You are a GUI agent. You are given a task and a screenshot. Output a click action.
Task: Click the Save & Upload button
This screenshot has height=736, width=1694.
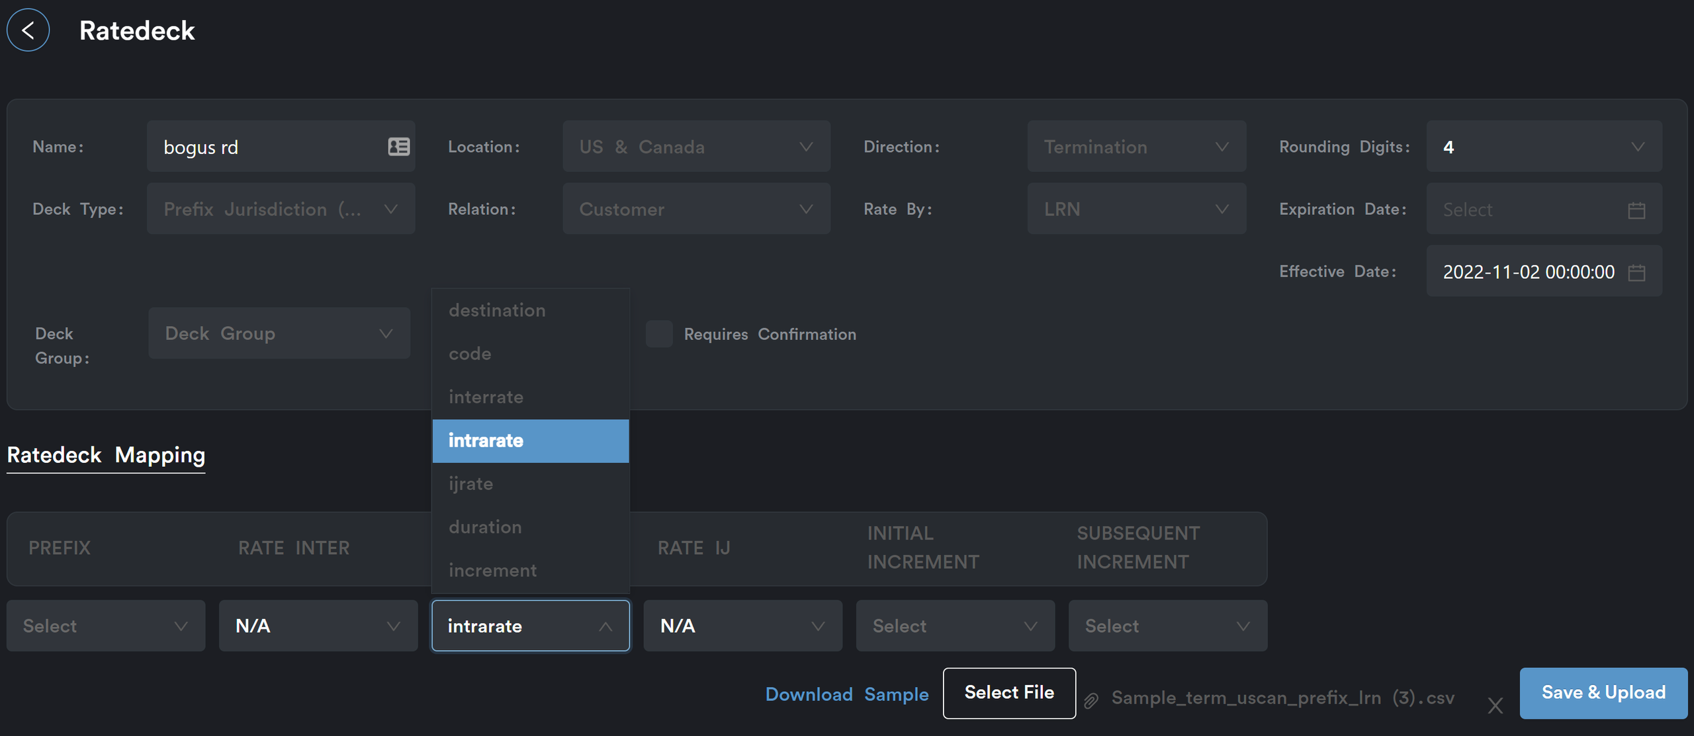(x=1603, y=692)
